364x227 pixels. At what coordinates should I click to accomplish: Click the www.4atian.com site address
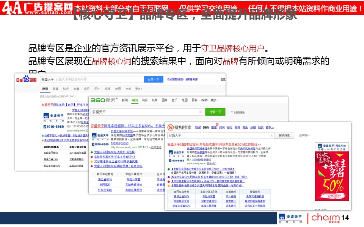point(49,12)
